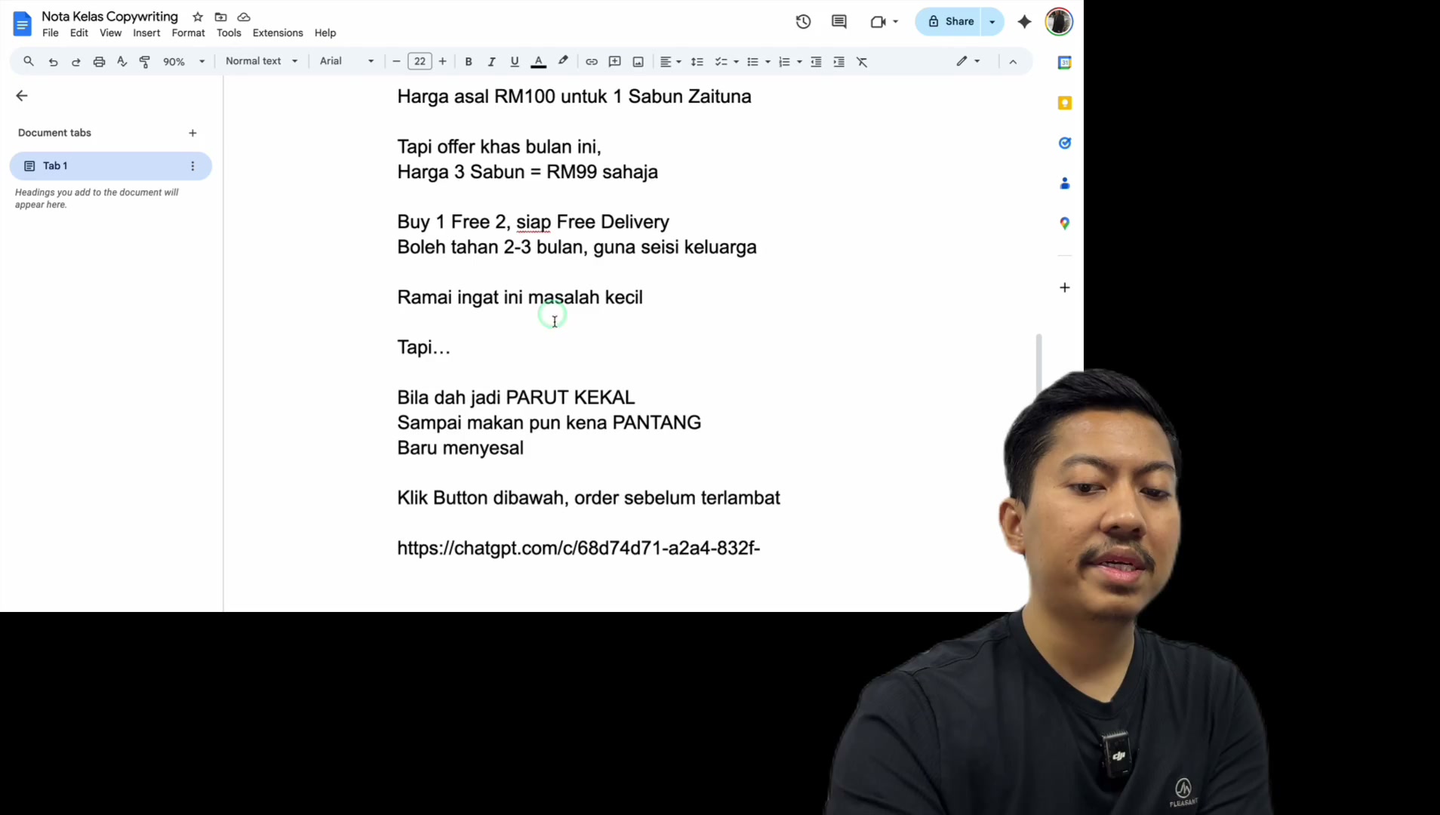Viewport: 1440px width, 815px height.
Task: Choose highlight color
Action: (x=563, y=62)
